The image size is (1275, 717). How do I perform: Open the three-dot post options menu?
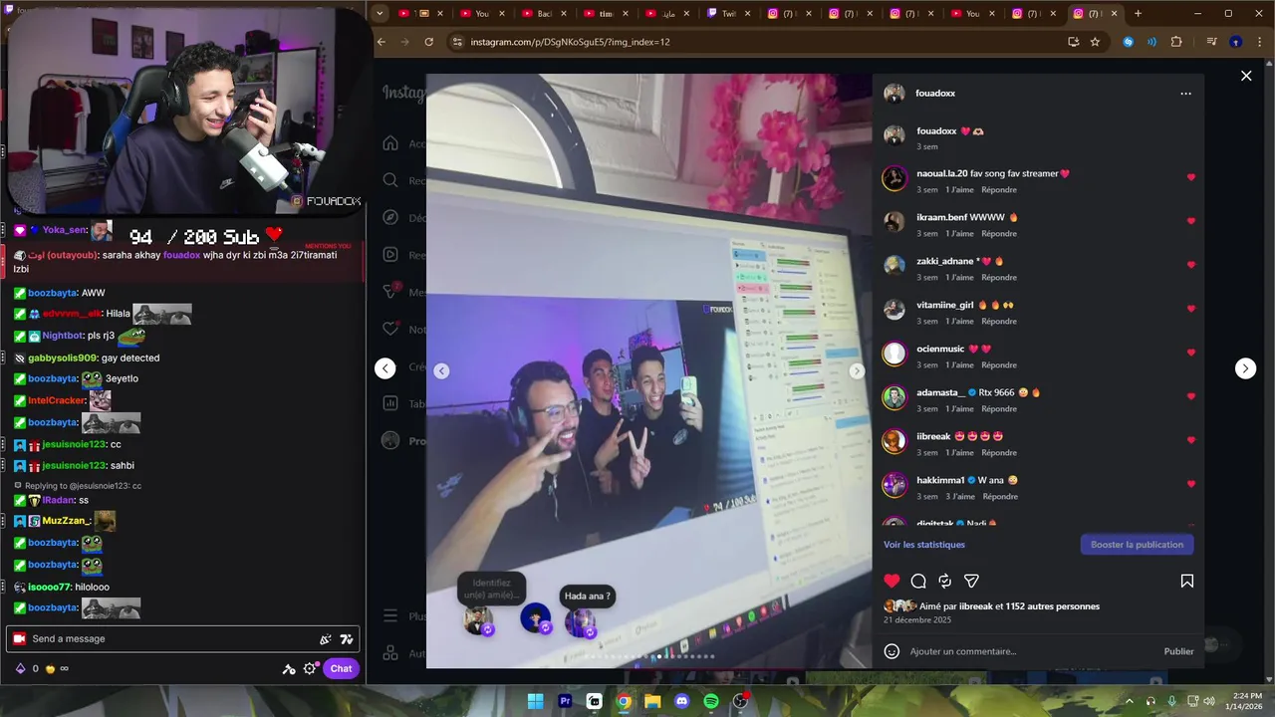1185,94
